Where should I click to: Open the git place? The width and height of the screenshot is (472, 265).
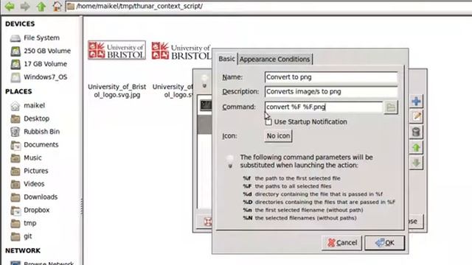click(x=28, y=236)
